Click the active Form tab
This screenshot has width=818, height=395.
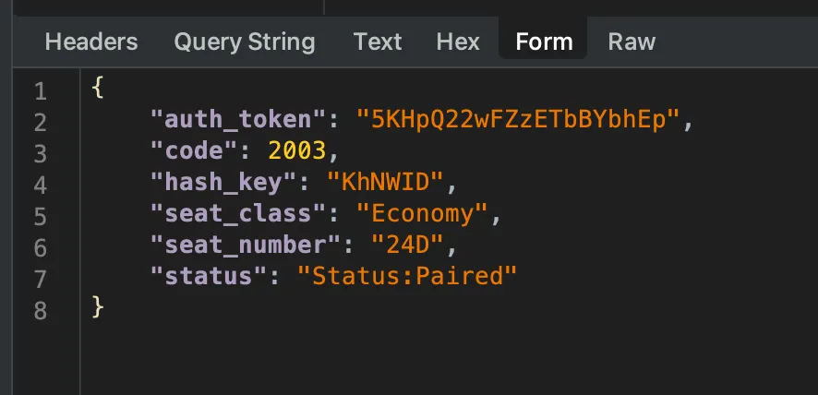coord(544,42)
